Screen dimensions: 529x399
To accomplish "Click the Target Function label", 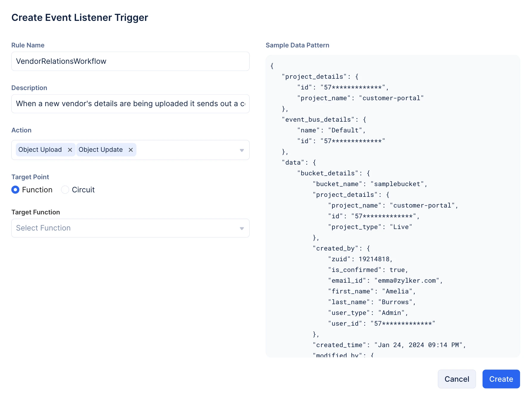I will coord(36,212).
